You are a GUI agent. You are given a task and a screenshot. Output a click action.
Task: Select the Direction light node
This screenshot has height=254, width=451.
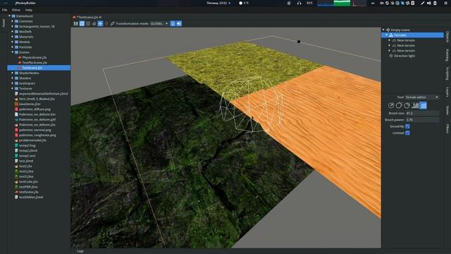(402, 56)
